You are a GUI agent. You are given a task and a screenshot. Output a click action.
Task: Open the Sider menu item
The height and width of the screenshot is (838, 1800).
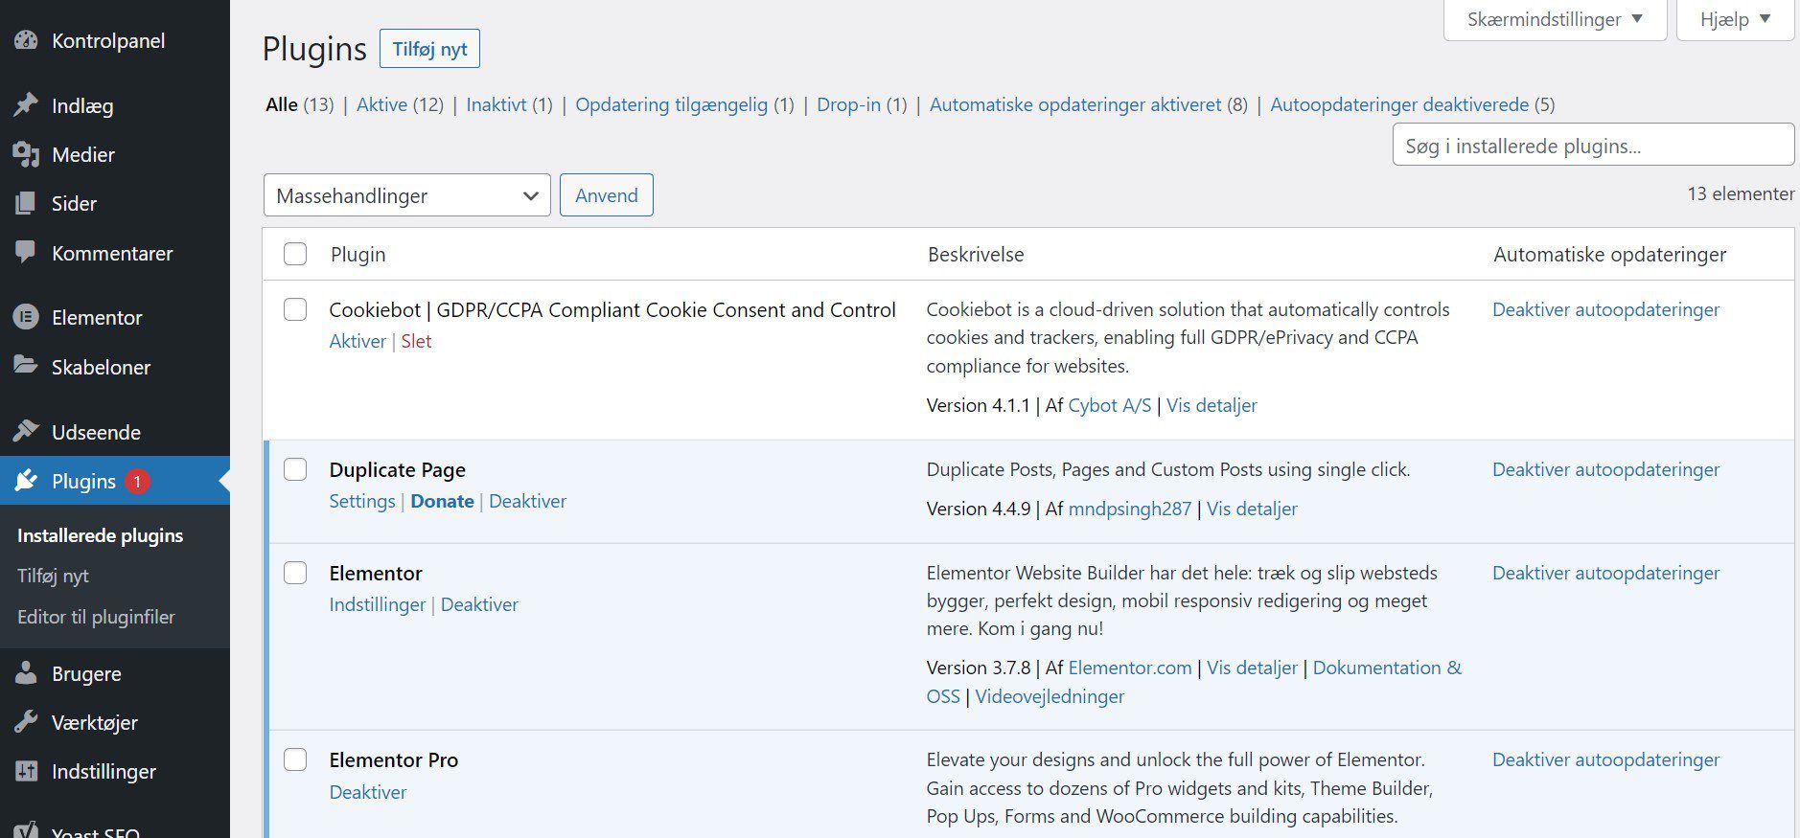(74, 203)
